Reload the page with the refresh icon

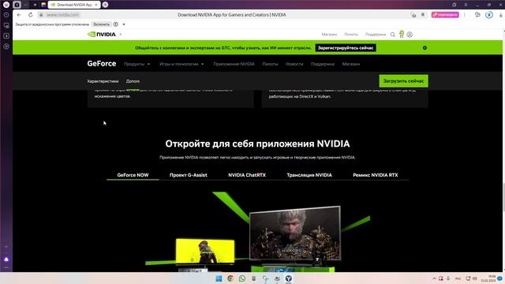click(30, 15)
